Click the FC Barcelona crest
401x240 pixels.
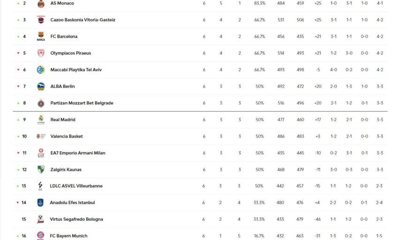click(x=41, y=36)
